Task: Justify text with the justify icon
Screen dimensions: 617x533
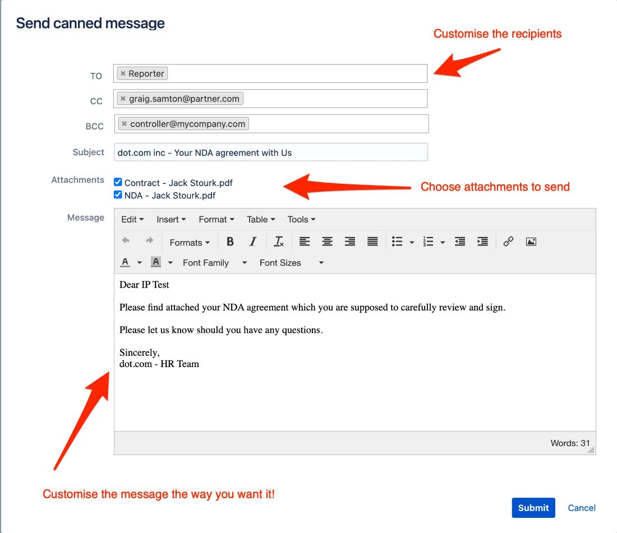Action: pyautogui.click(x=372, y=242)
